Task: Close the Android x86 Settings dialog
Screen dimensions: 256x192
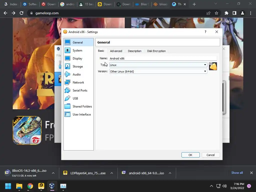Action: pos(217,32)
